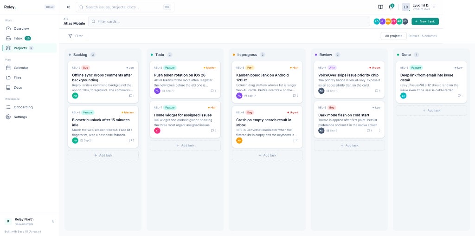Click comment icon on Push token rotation card
Screen dimensions: 475x236
click(x=212, y=91)
